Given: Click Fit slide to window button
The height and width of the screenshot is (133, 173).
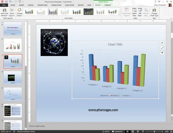Looking at the screenshot, I should (171, 132).
